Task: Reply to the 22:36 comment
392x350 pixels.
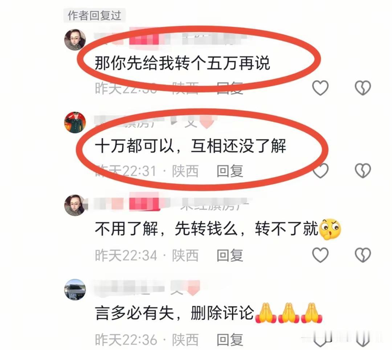Action: pos(230,340)
